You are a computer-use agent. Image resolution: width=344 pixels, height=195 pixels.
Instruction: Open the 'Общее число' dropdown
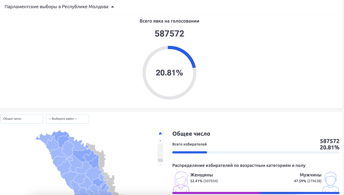tap(21, 119)
